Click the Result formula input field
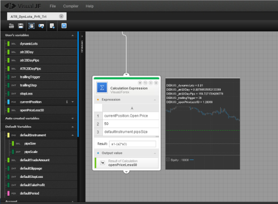The height and width of the screenshot is (204, 278). tap(132, 144)
